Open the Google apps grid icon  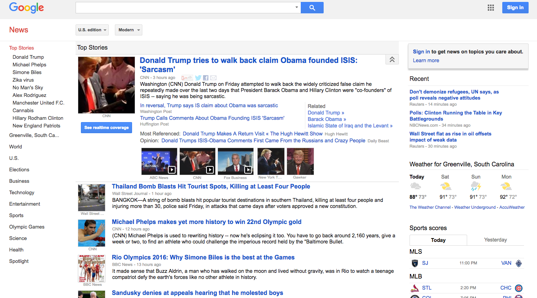tap(491, 8)
